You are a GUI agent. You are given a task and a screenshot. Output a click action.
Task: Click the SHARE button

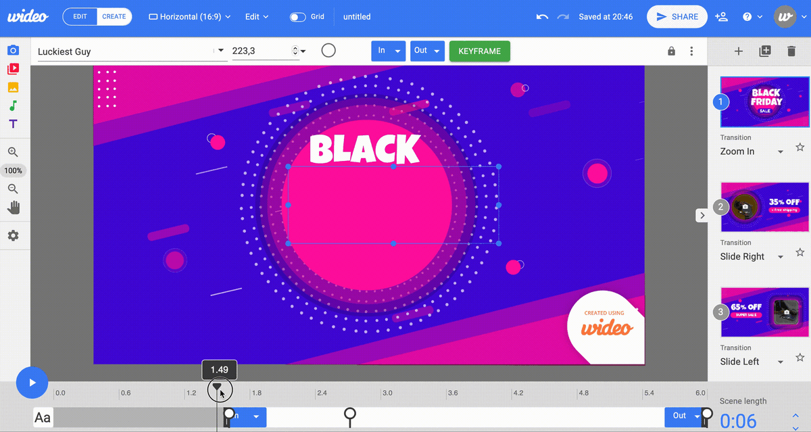pos(677,17)
